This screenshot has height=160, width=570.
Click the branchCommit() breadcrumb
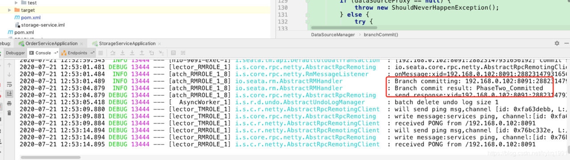[381, 35]
